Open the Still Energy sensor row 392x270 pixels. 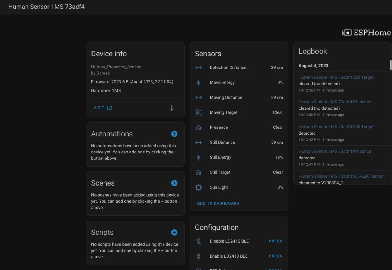point(239,157)
